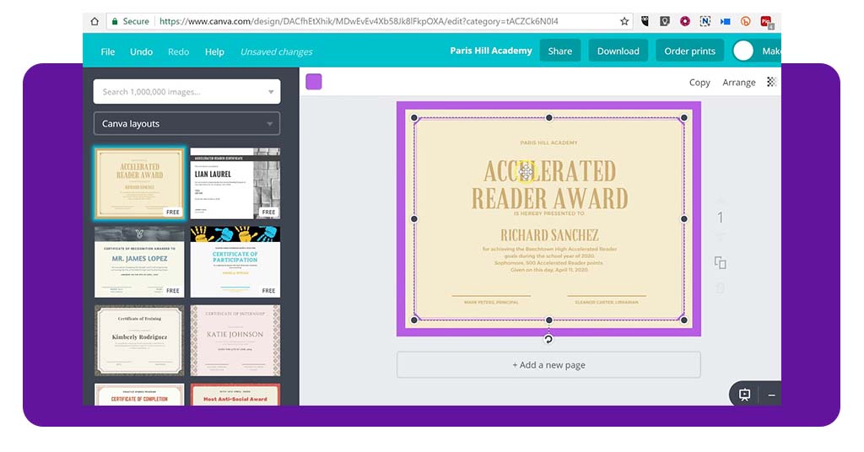Click the bottom-left selection handle
This screenshot has height=452, width=864.
coord(414,320)
